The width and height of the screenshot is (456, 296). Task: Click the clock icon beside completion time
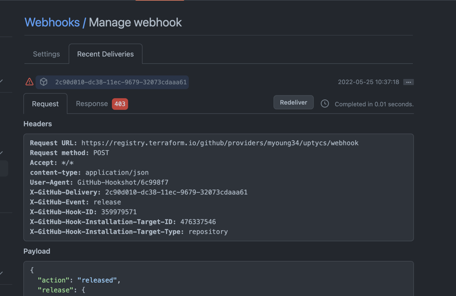(325, 104)
